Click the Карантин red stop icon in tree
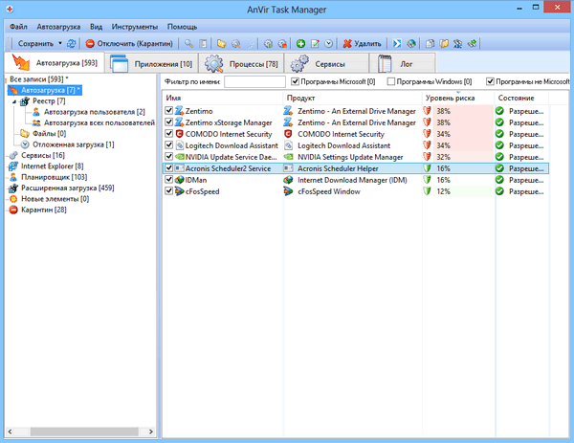 point(13,209)
